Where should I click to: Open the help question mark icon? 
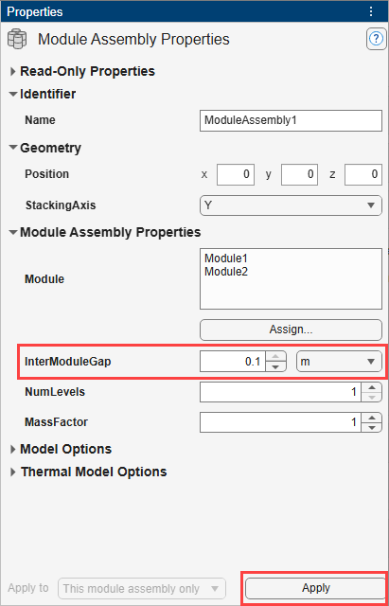(375, 39)
